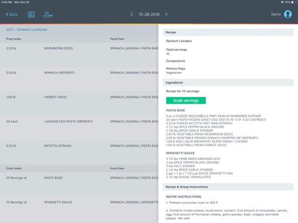Go back using the Back arrow
The image size is (298, 223).
(12, 15)
